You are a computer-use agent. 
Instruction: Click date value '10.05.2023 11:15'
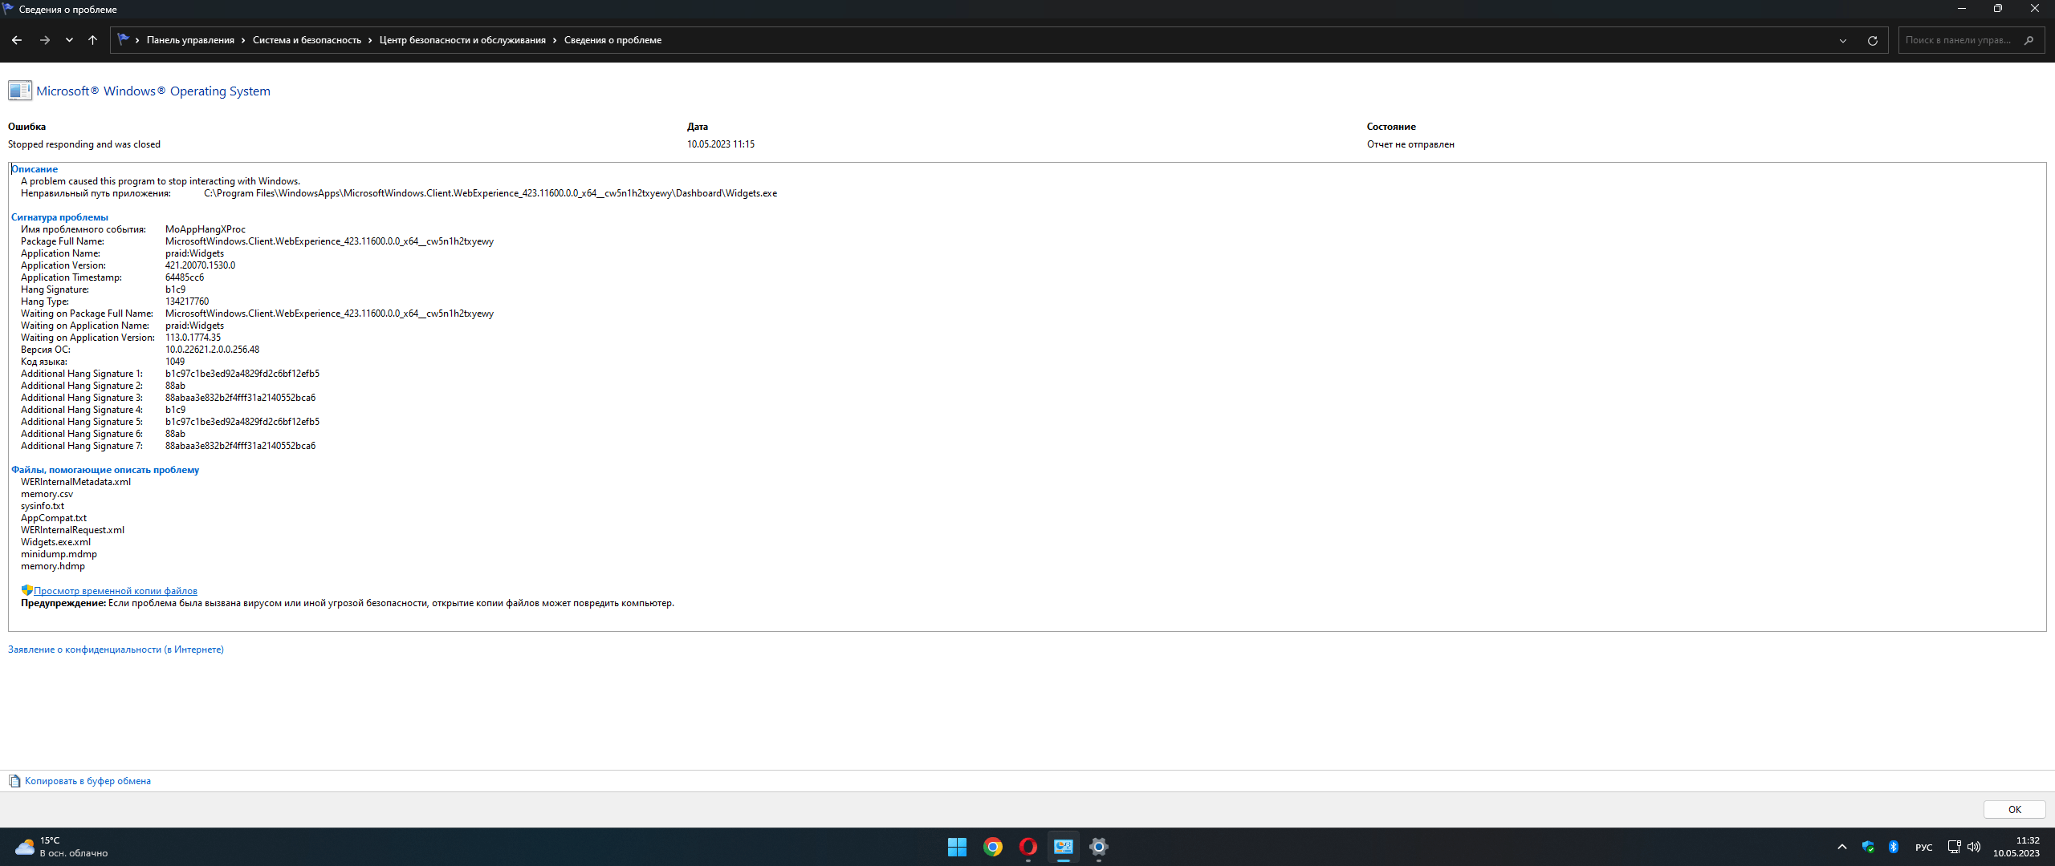(721, 144)
